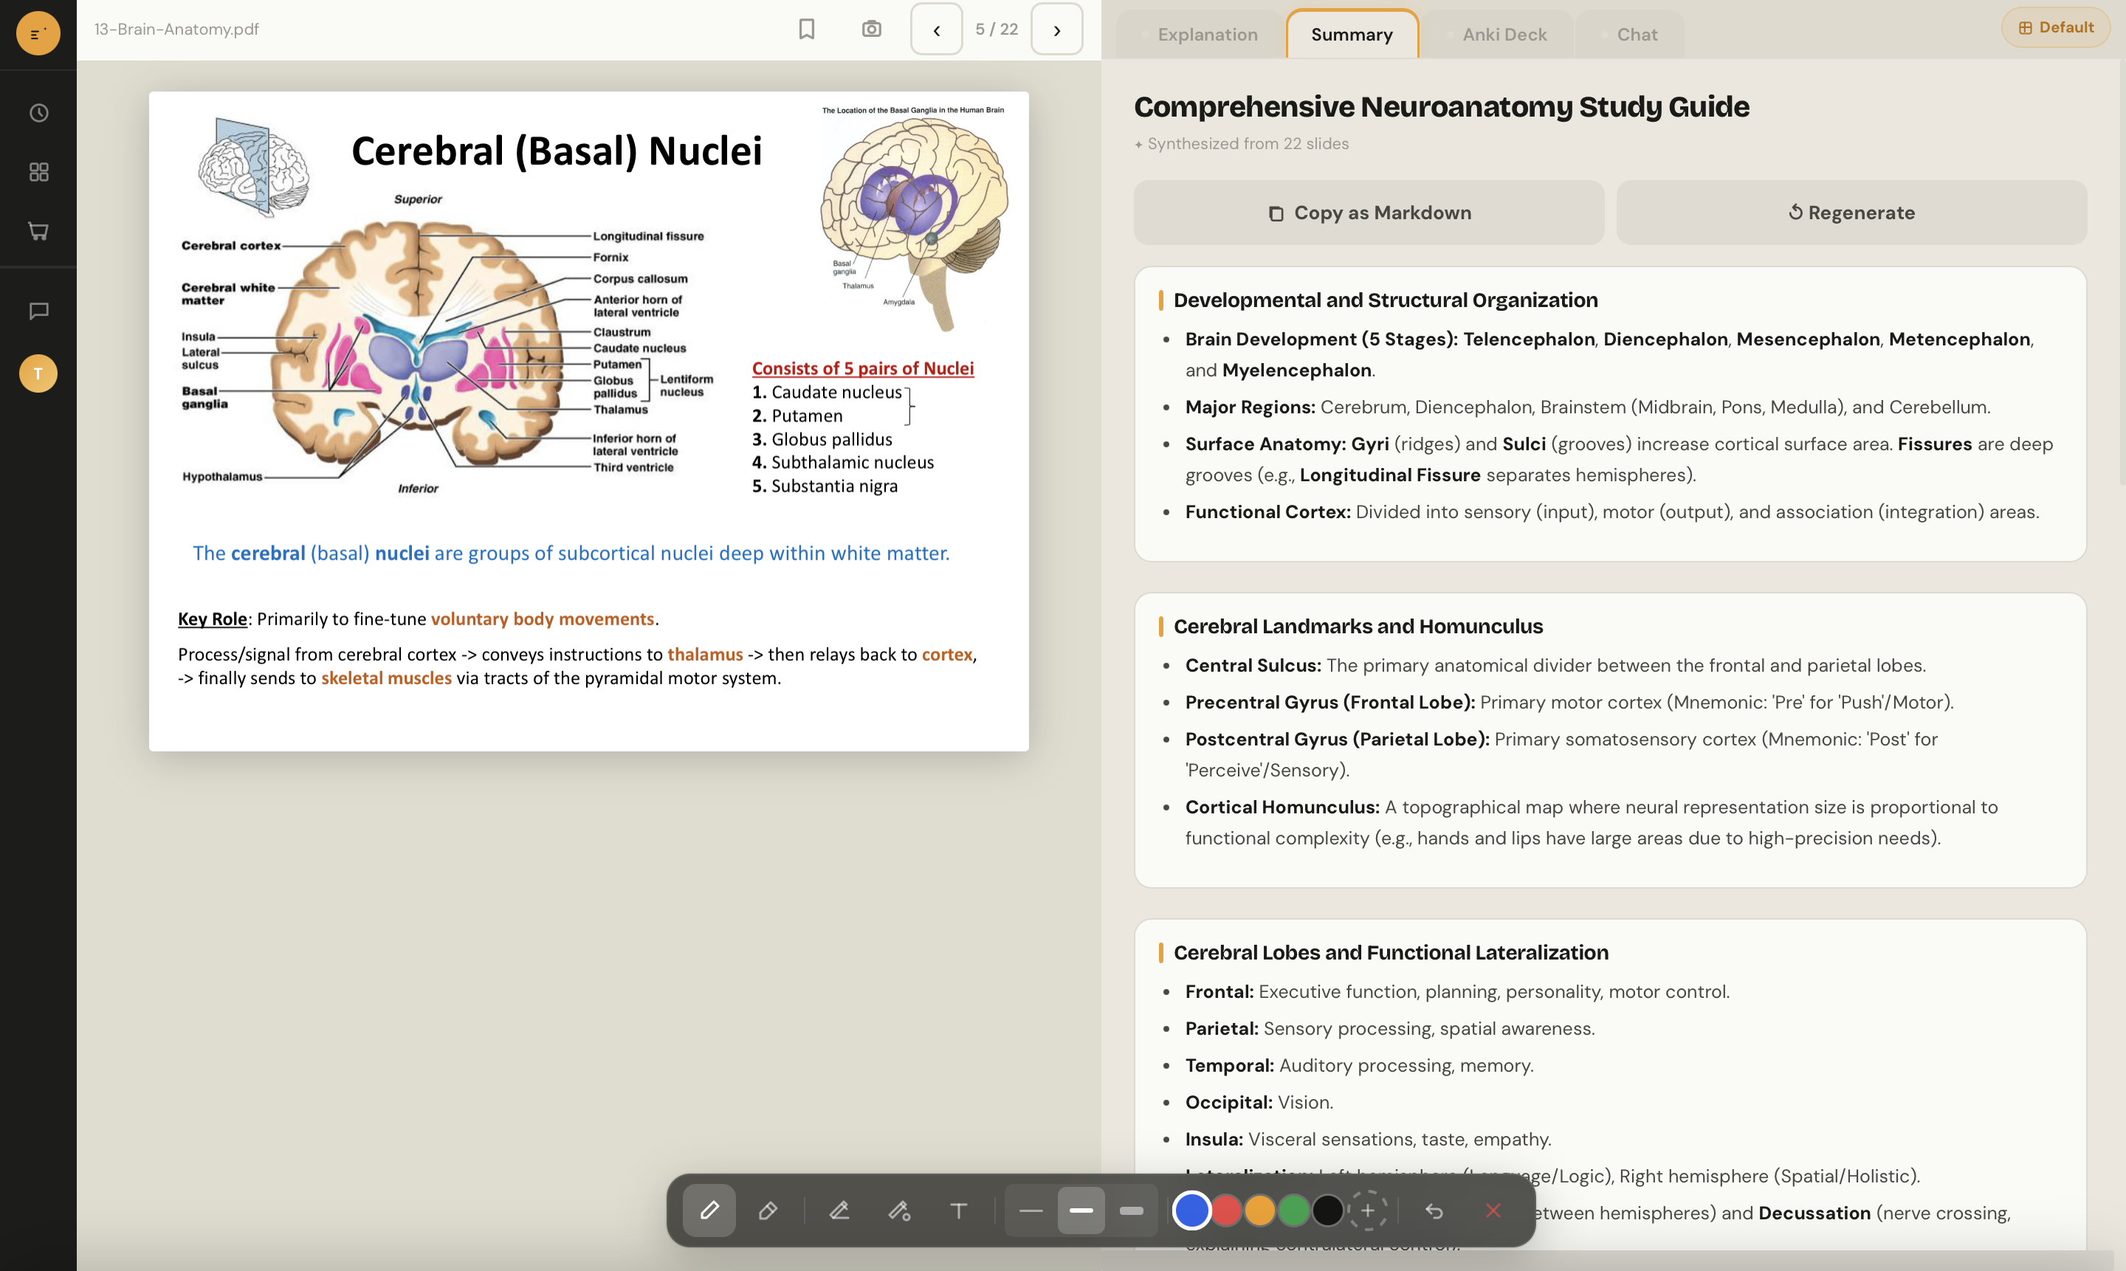Viewport: 2126px width, 1271px height.
Task: Select the pen drawing tool
Action: (709, 1210)
